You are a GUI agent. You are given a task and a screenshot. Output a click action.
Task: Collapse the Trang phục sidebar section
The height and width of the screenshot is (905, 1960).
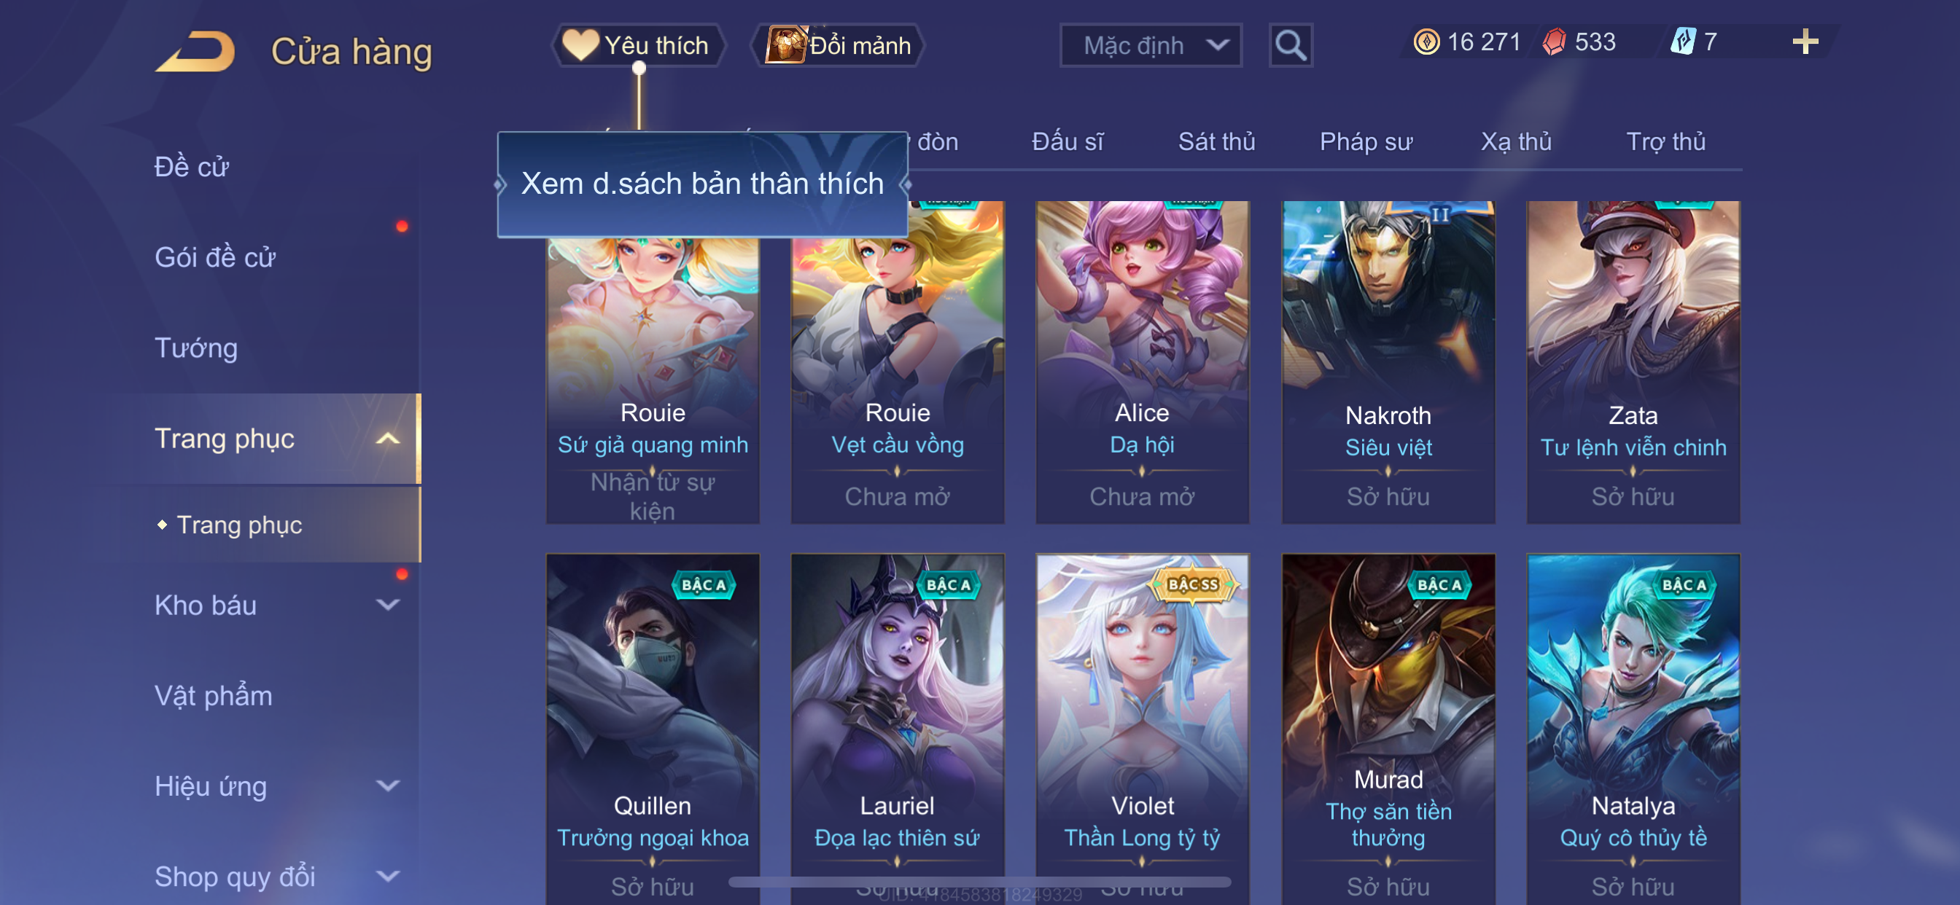point(388,439)
